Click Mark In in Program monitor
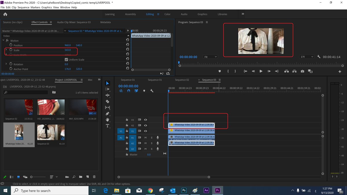Screen dimensions: 347x195 click(x=228, y=71)
